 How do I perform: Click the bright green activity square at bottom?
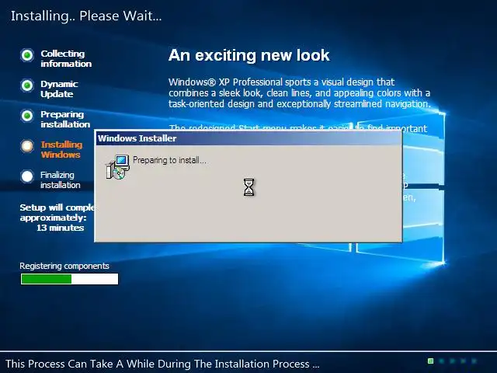point(430,361)
